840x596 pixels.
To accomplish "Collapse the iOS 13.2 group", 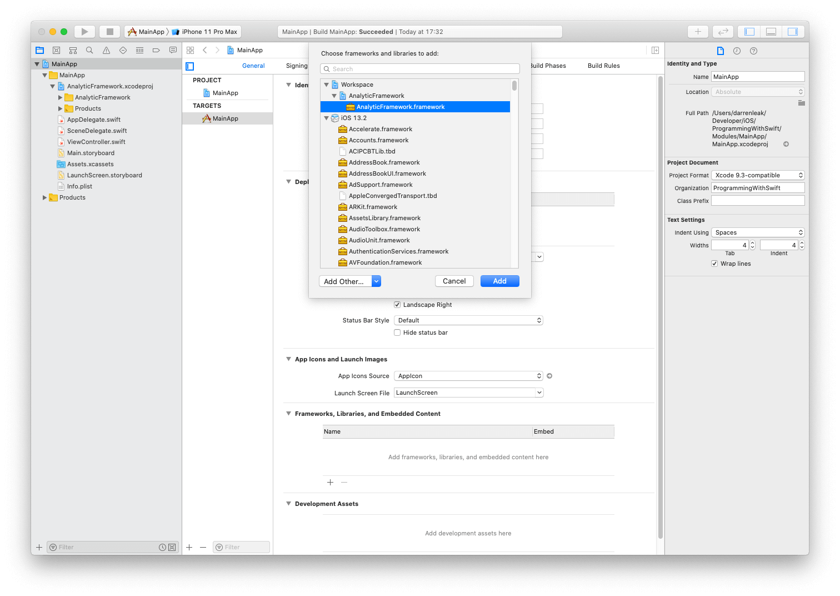I will [327, 118].
